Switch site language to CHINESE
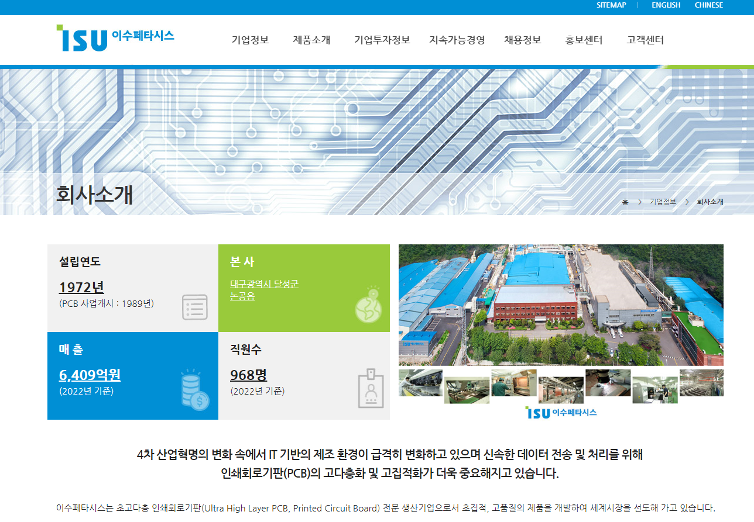The height and width of the screenshot is (522, 754). [709, 5]
